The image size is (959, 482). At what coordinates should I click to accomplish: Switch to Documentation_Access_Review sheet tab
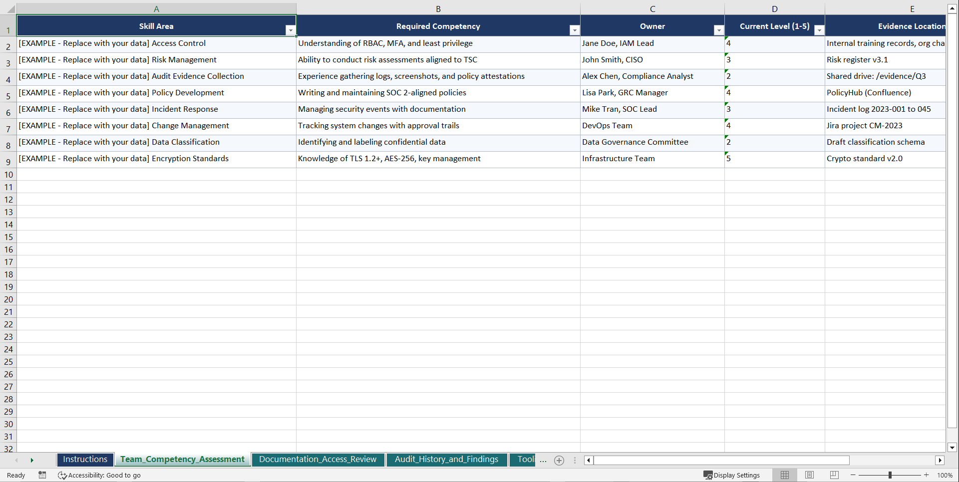click(318, 459)
